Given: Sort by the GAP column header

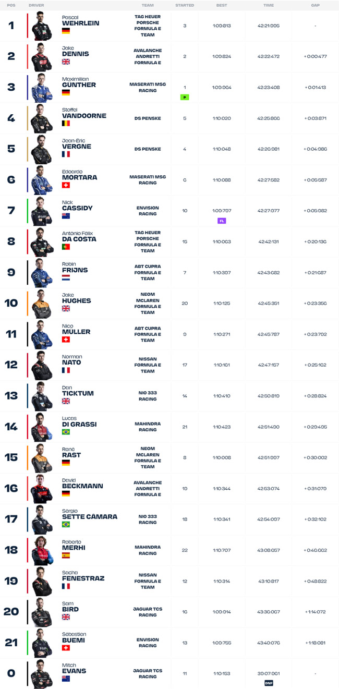Looking at the screenshot, I should coord(315,5).
